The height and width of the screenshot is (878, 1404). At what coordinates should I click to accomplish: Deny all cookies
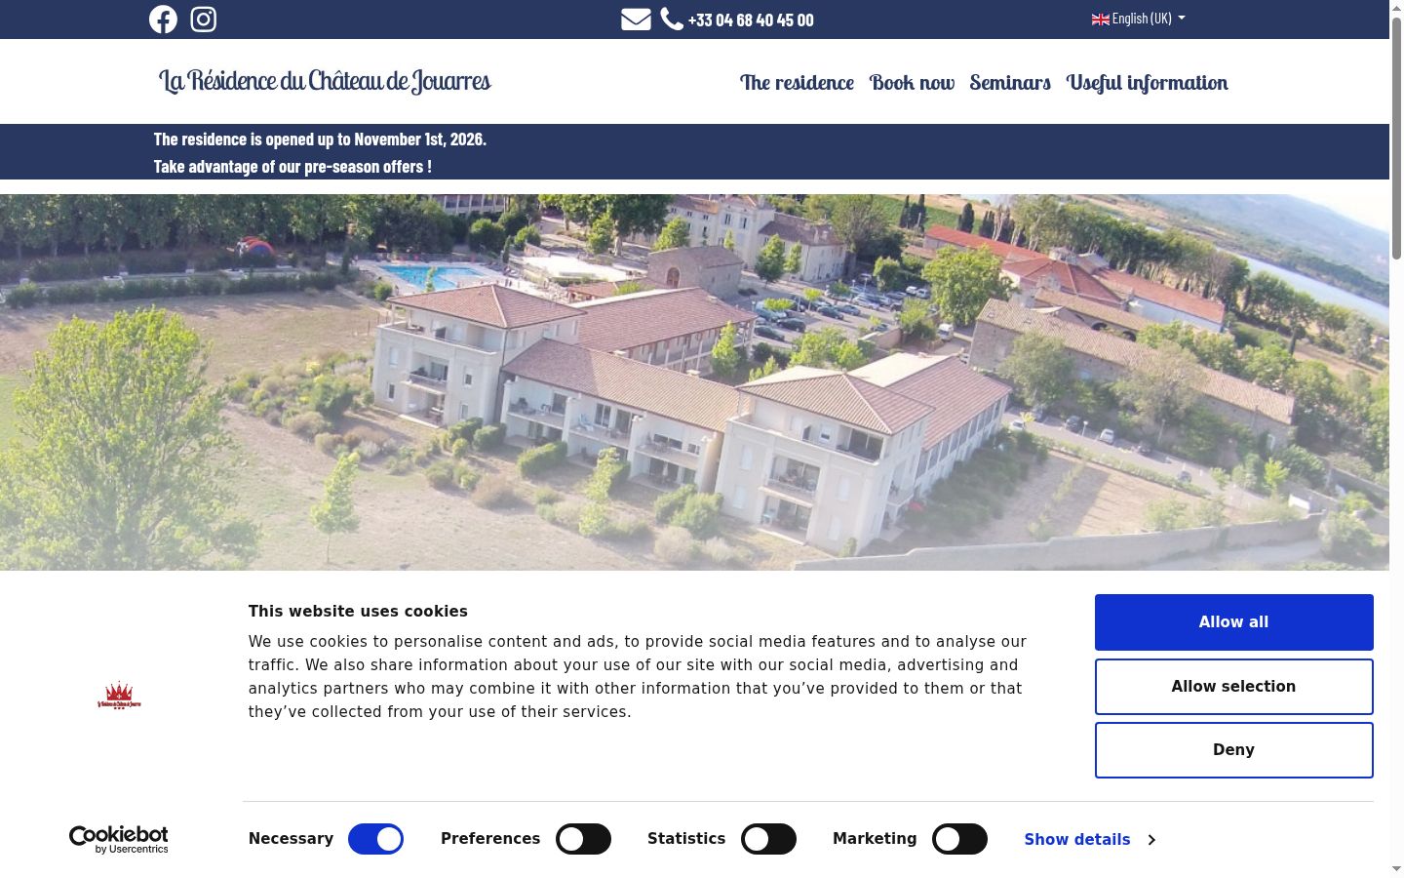tap(1233, 750)
